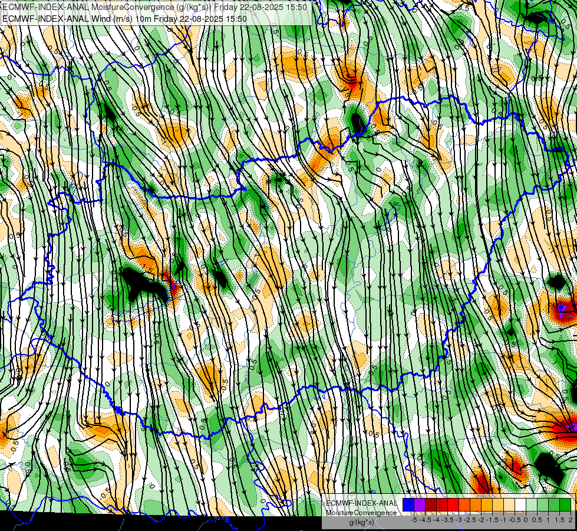Click the 'MoistureConvergence (g/(kg*s))' title line
577x531 pixels.
154,6
